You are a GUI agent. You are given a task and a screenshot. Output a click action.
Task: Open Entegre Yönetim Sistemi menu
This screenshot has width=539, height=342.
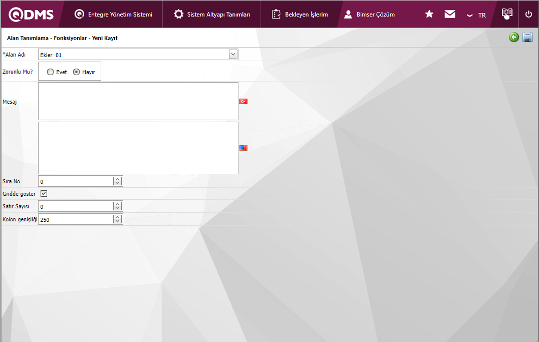[x=113, y=15]
